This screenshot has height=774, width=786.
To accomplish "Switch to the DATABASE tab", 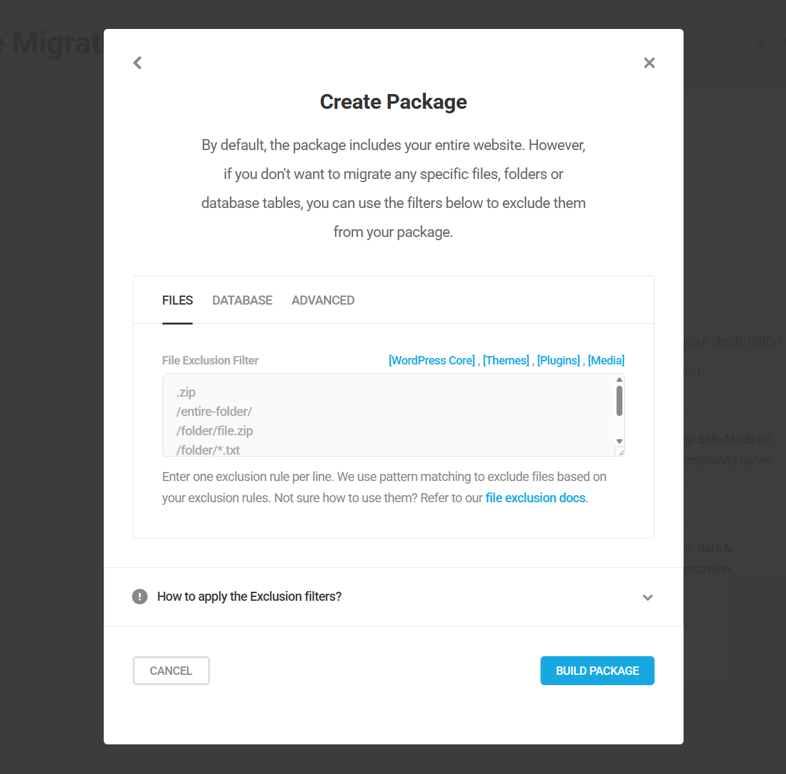I will coord(242,300).
